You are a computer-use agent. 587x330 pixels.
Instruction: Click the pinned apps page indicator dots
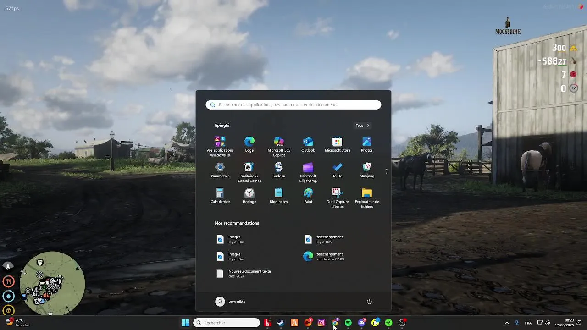(x=386, y=171)
